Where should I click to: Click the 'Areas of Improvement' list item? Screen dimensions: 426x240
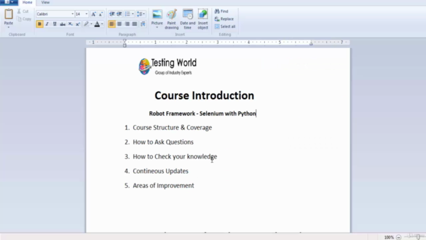pyautogui.click(x=163, y=185)
